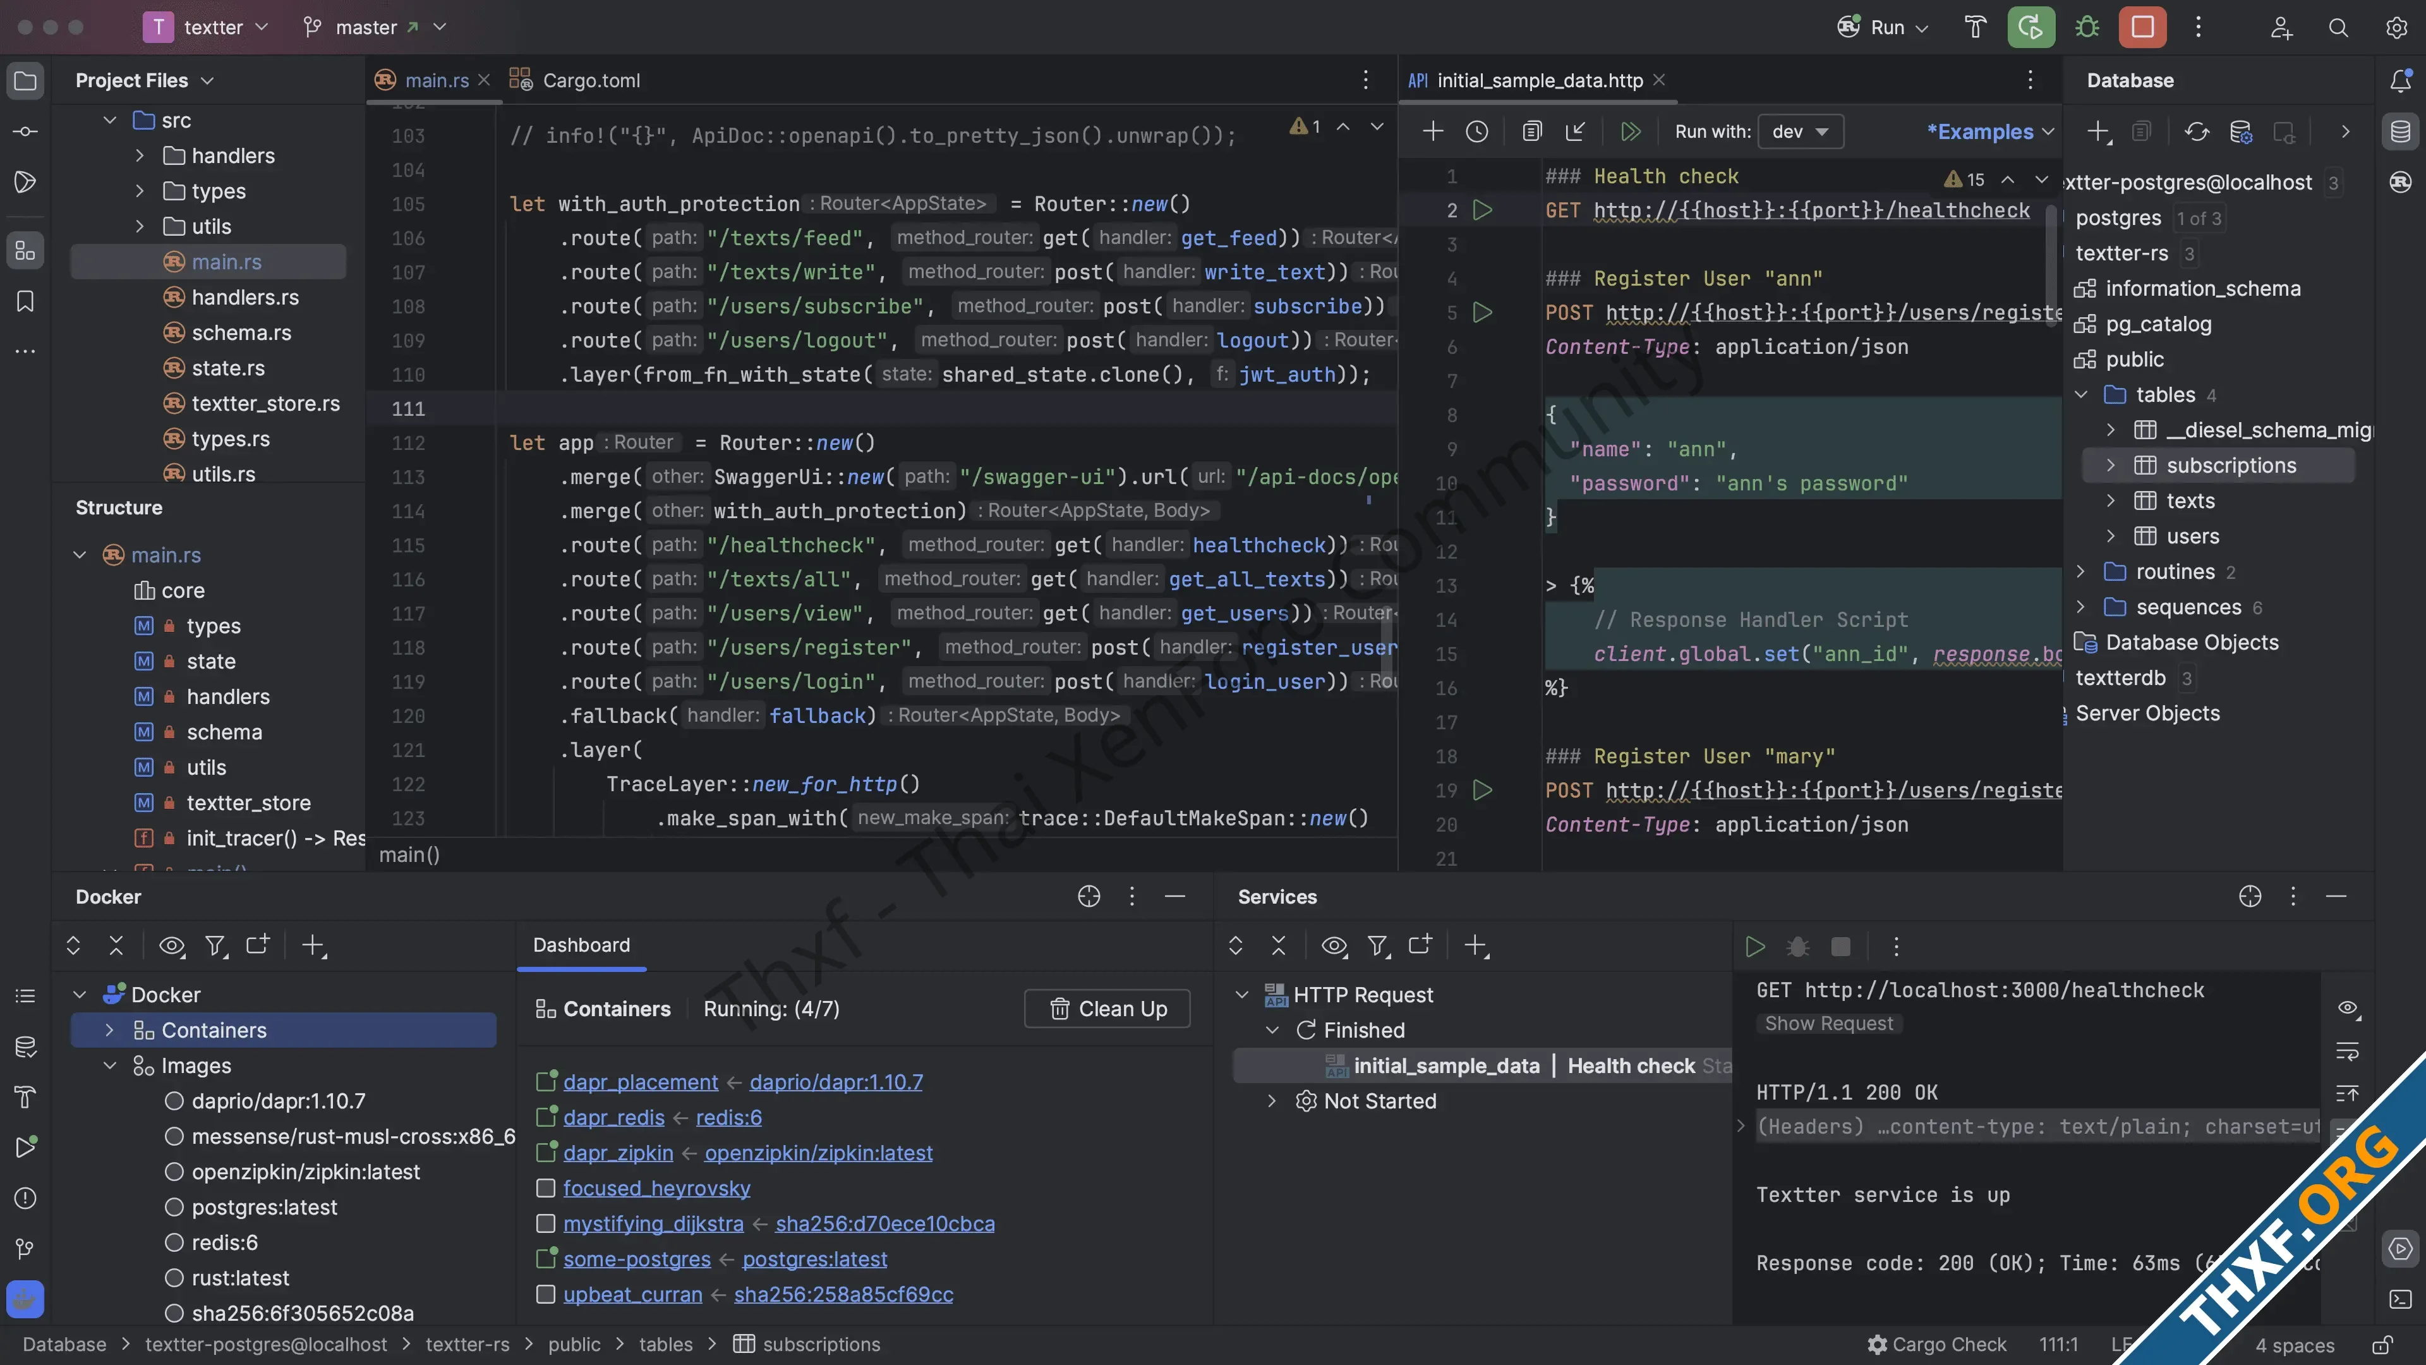This screenshot has width=2426, height=1365.
Task: Toggle Docker panel eye view options
Action: point(171,946)
